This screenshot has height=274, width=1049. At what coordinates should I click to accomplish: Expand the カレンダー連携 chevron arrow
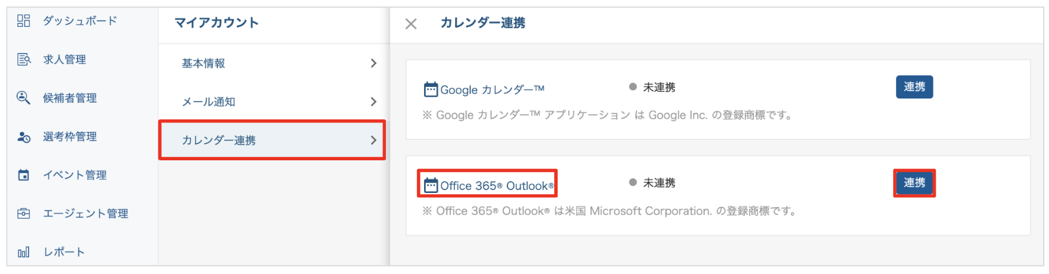tap(374, 140)
